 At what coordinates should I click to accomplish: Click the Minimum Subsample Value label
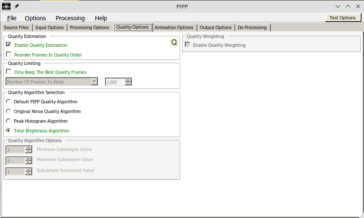tap(64, 149)
